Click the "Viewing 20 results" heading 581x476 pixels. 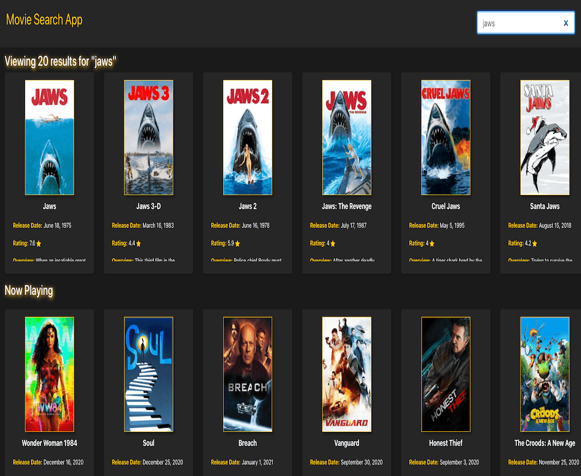point(61,61)
